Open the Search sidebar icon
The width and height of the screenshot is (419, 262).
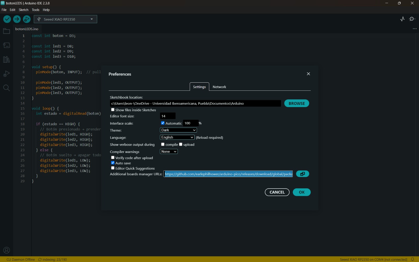(x=7, y=88)
